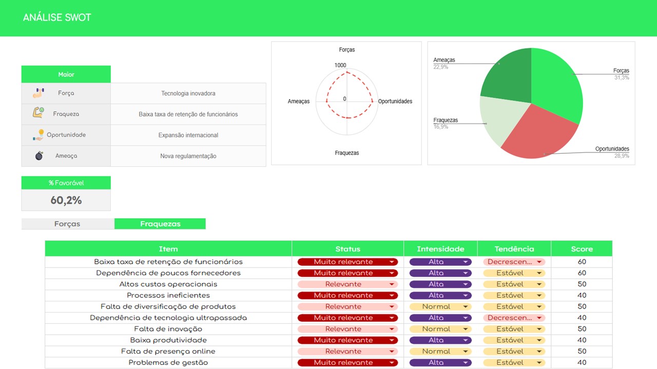Viewport: 657px width, 369px height.
Task: Click the Maior header cell
Action: point(66,74)
